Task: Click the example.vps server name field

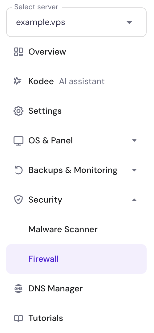Action: (76, 22)
